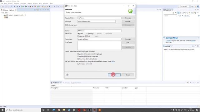Screen dimensions: 200x112
Task: Open the Navigate menu
Action: 23,3
